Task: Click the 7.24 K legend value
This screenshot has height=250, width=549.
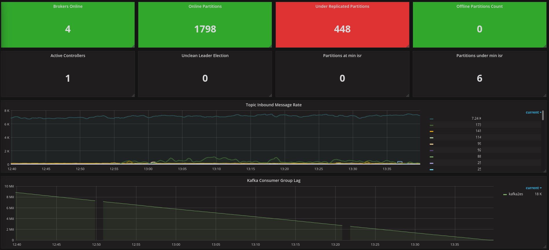Action: [476, 118]
